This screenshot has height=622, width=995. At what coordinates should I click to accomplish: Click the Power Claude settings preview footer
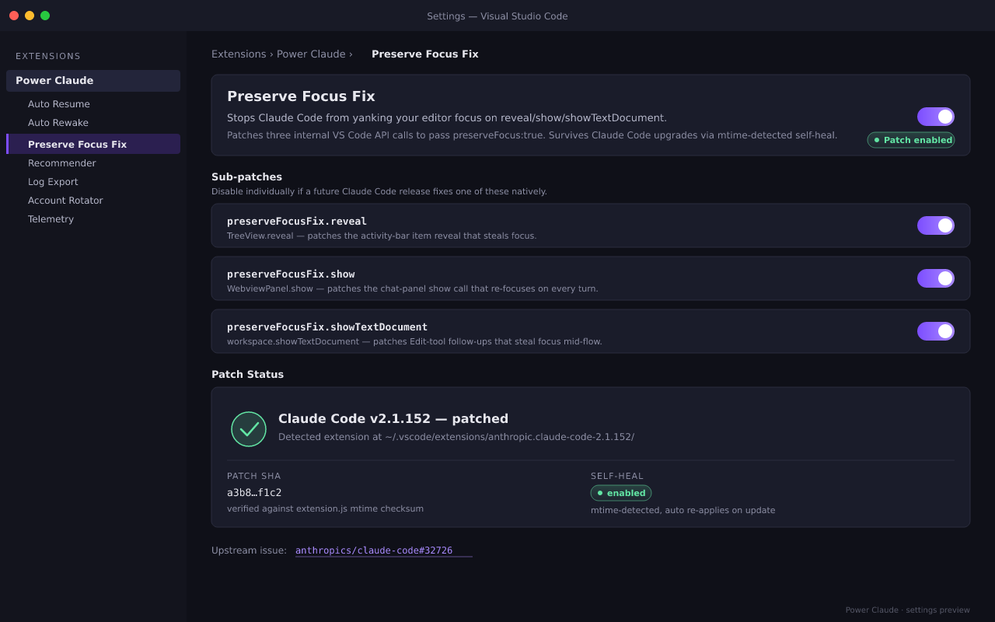coord(908,610)
